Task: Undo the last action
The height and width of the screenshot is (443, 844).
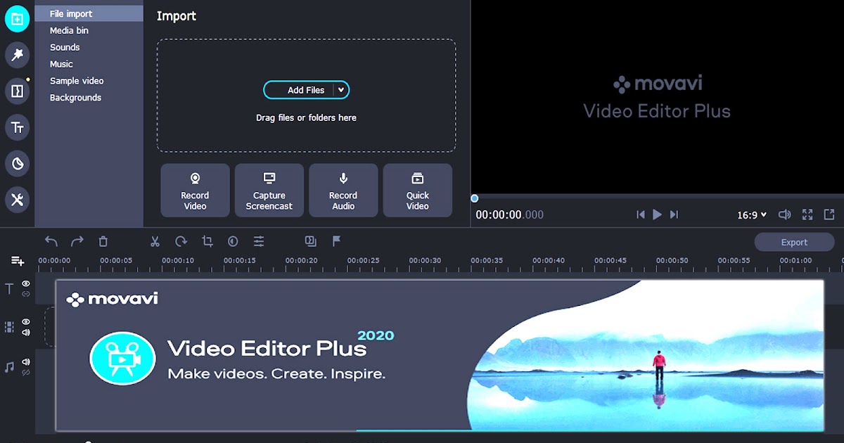Action: 51,241
